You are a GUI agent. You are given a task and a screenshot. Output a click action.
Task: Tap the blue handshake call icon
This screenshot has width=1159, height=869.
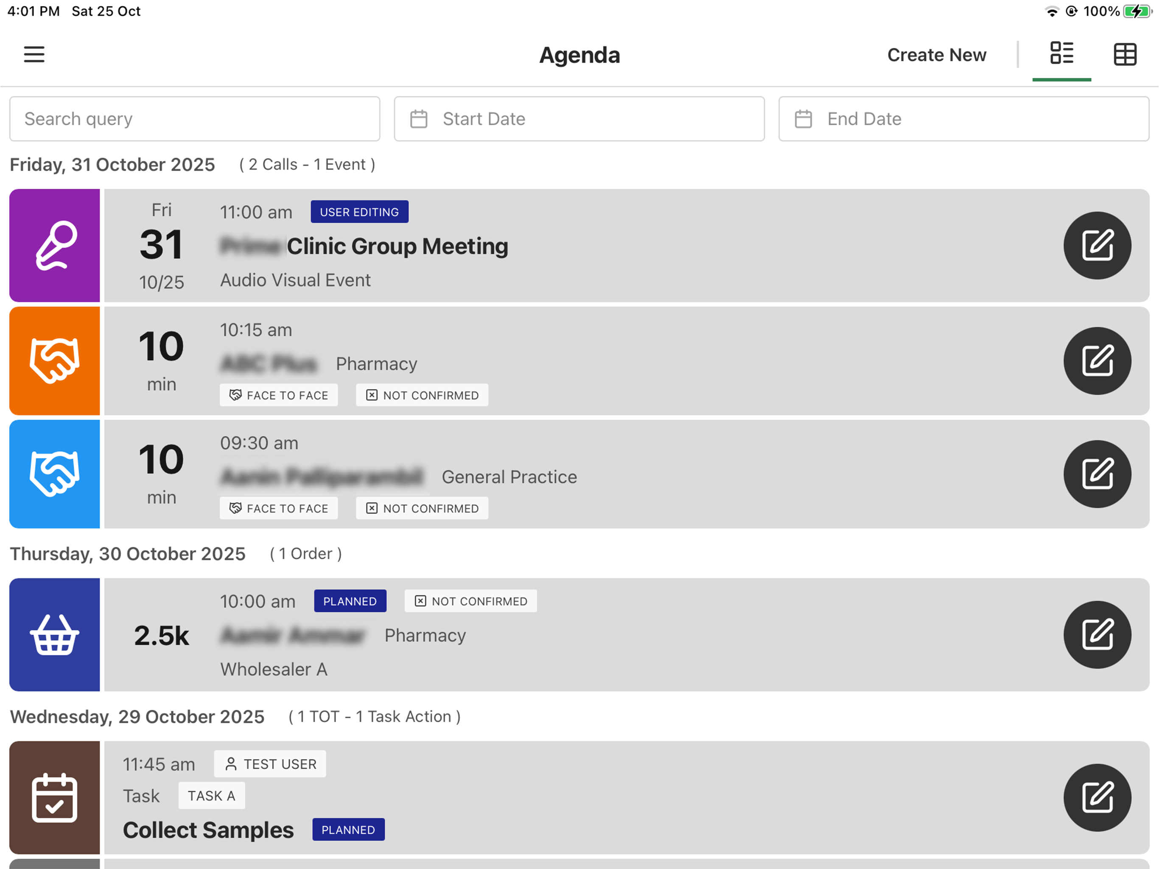(54, 474)
